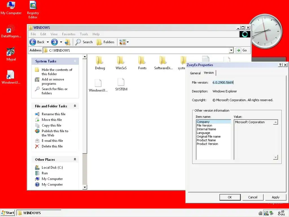Open the SoftwareDi... folder
Screen dimensions: 289x217
163,63
